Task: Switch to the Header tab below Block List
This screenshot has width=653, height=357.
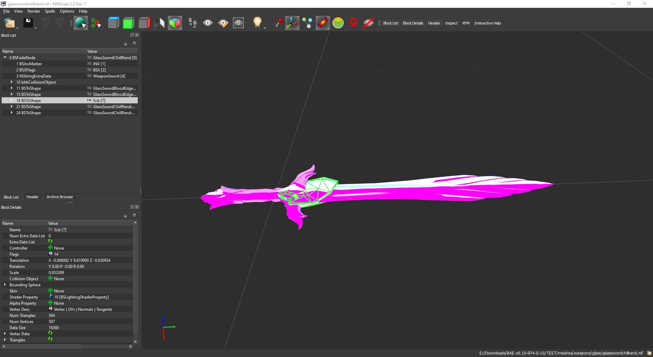Action: click(x=32, y=197)
